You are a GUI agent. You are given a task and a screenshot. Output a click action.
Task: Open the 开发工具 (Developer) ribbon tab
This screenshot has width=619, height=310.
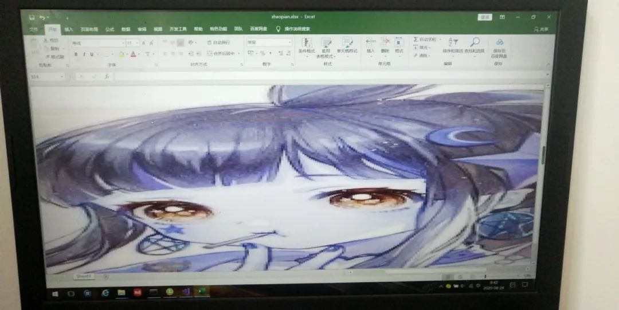click(178, 29)
